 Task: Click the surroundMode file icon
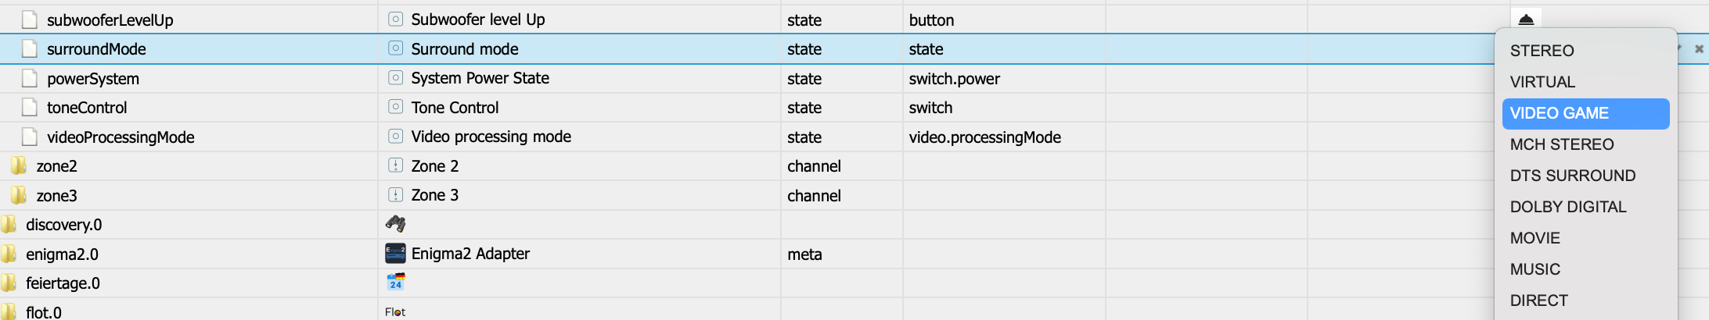(x=30, y=49)
